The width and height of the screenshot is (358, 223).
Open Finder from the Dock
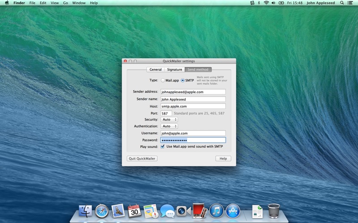tap(85, 211)
